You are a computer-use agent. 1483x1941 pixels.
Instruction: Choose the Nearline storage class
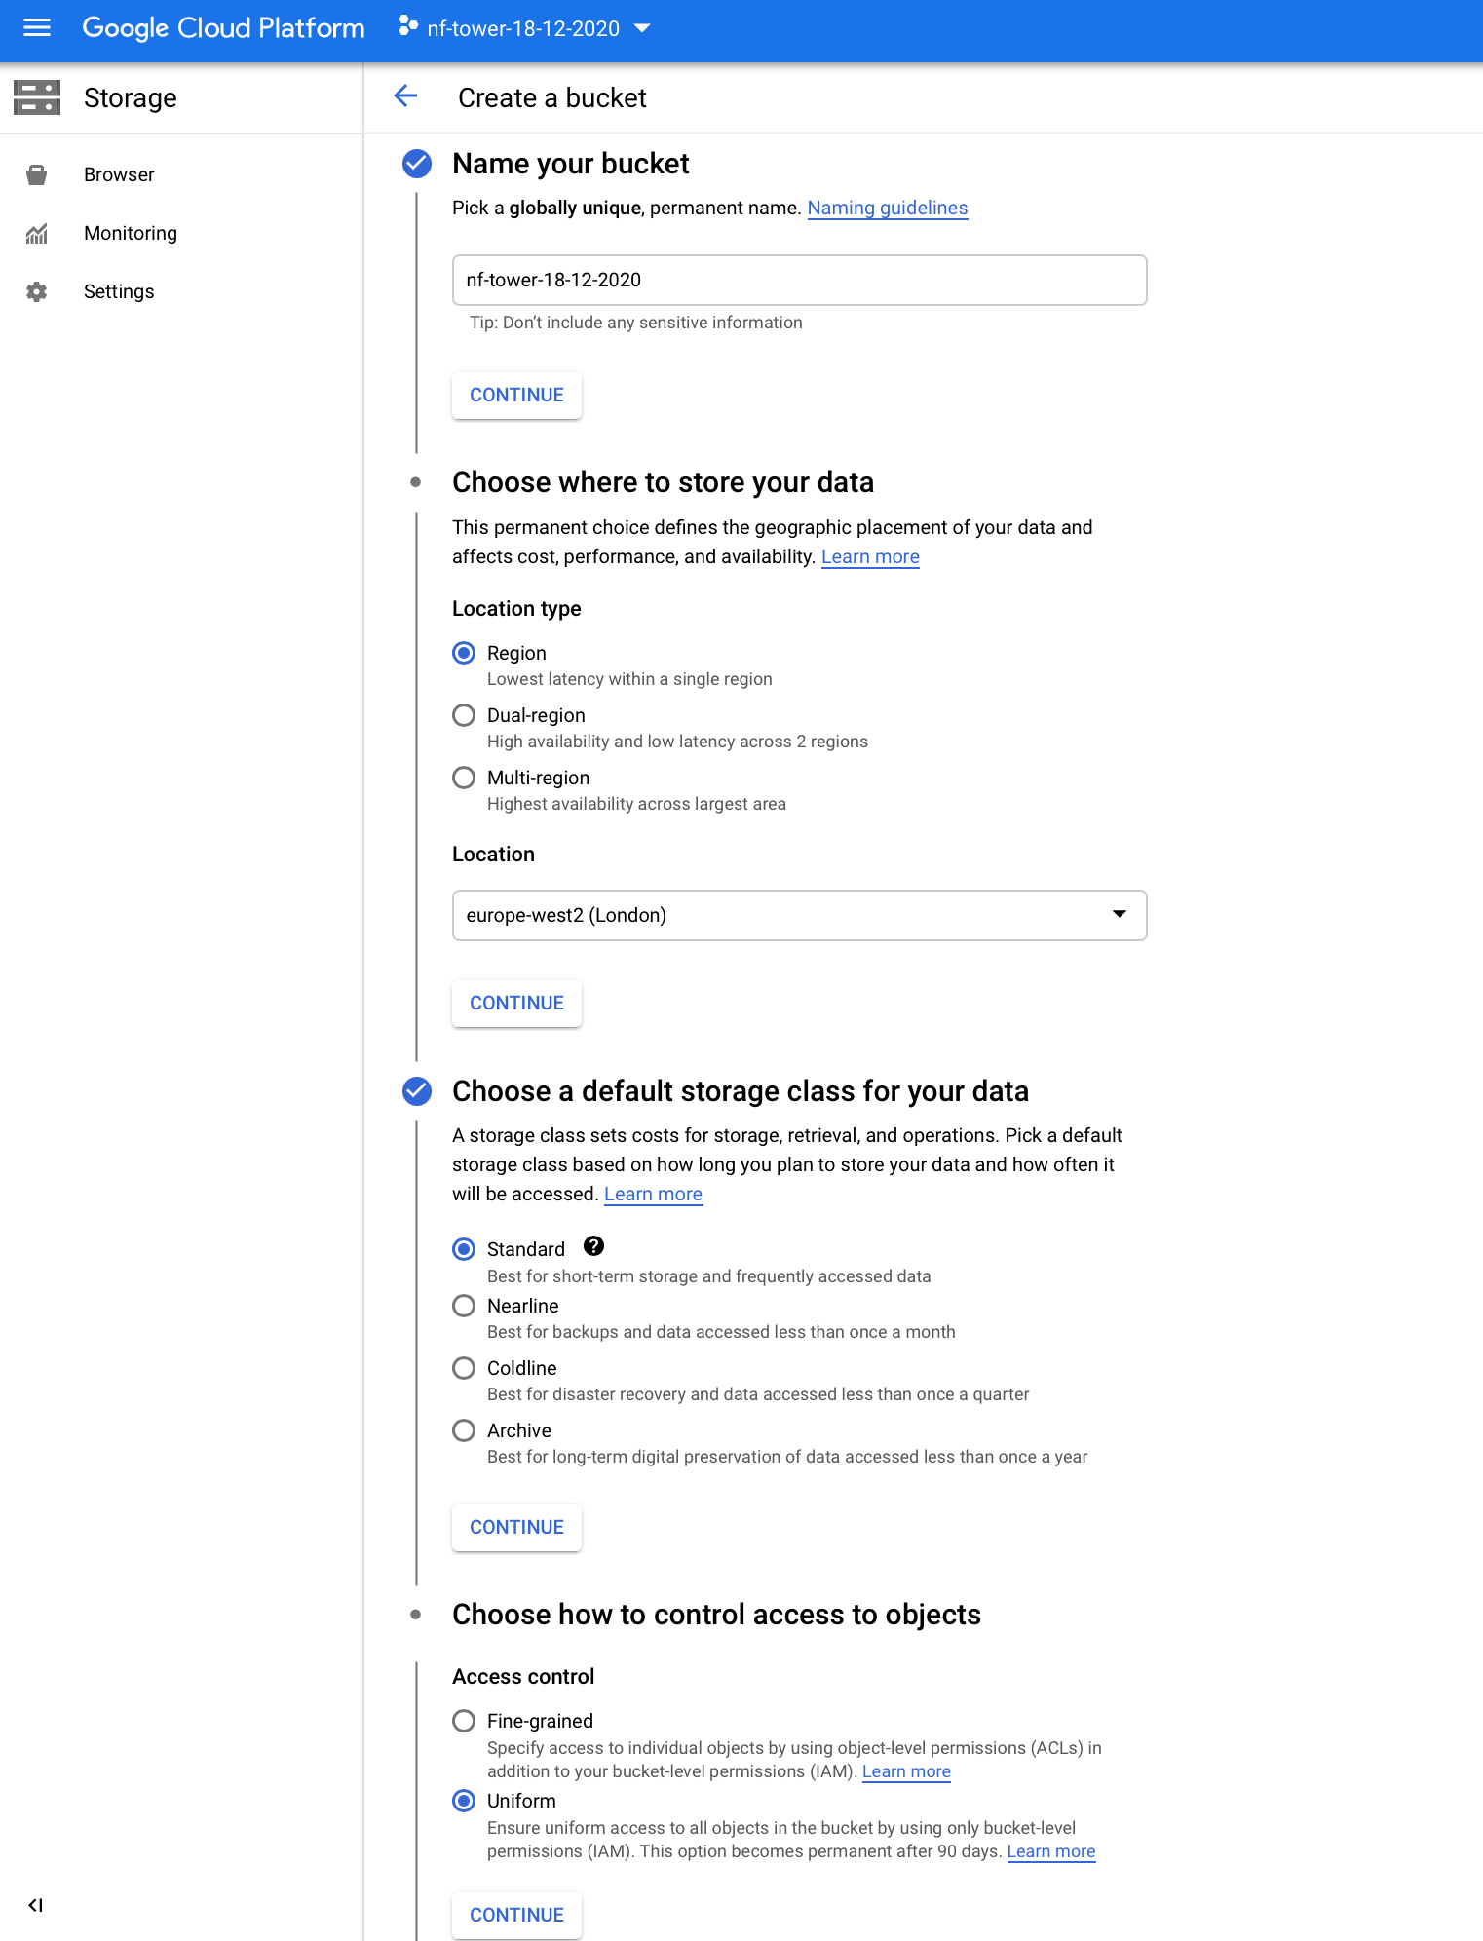pyautogui.click(x=464, y=1306)
